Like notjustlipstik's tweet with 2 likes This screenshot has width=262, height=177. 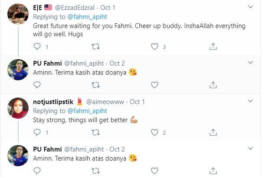[x=154, y=133]
